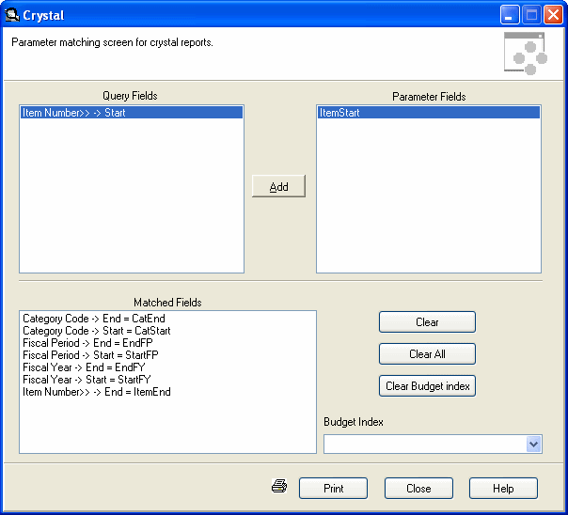
Task: Click the Crystal app icon in title bar
Action: point(12,15)
